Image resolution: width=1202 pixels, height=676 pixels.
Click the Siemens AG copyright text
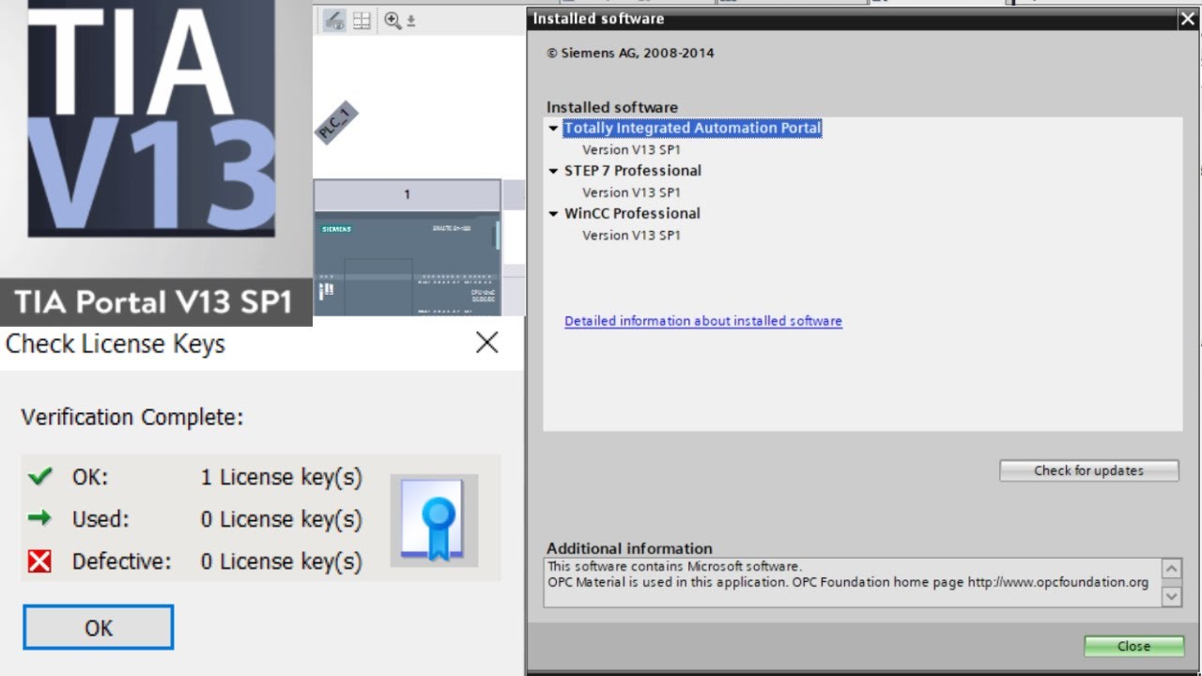[x=631, y=54]
